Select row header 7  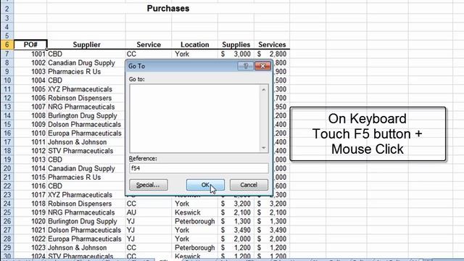point(7,54)
